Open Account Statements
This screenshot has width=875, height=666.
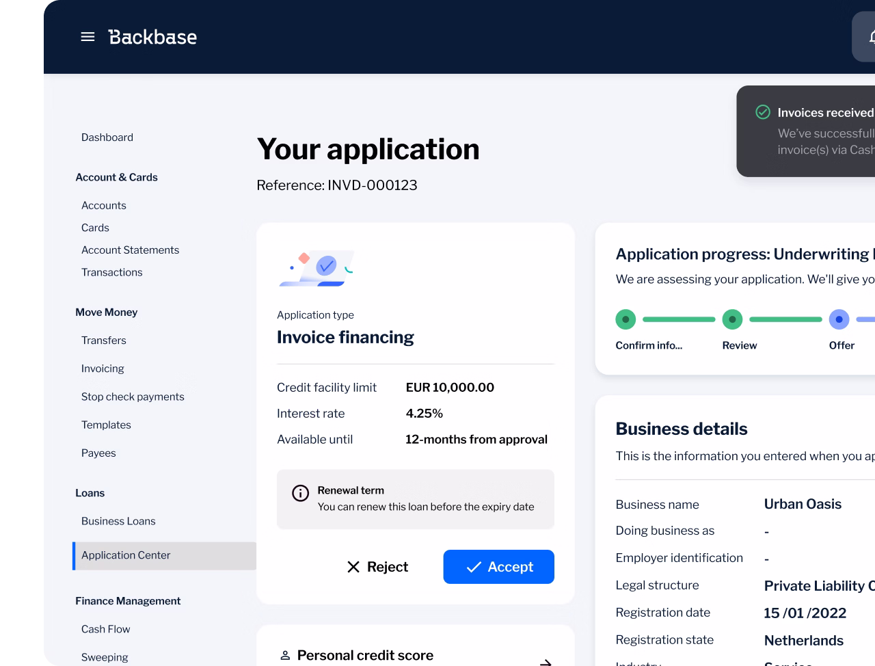pos(131,250)
